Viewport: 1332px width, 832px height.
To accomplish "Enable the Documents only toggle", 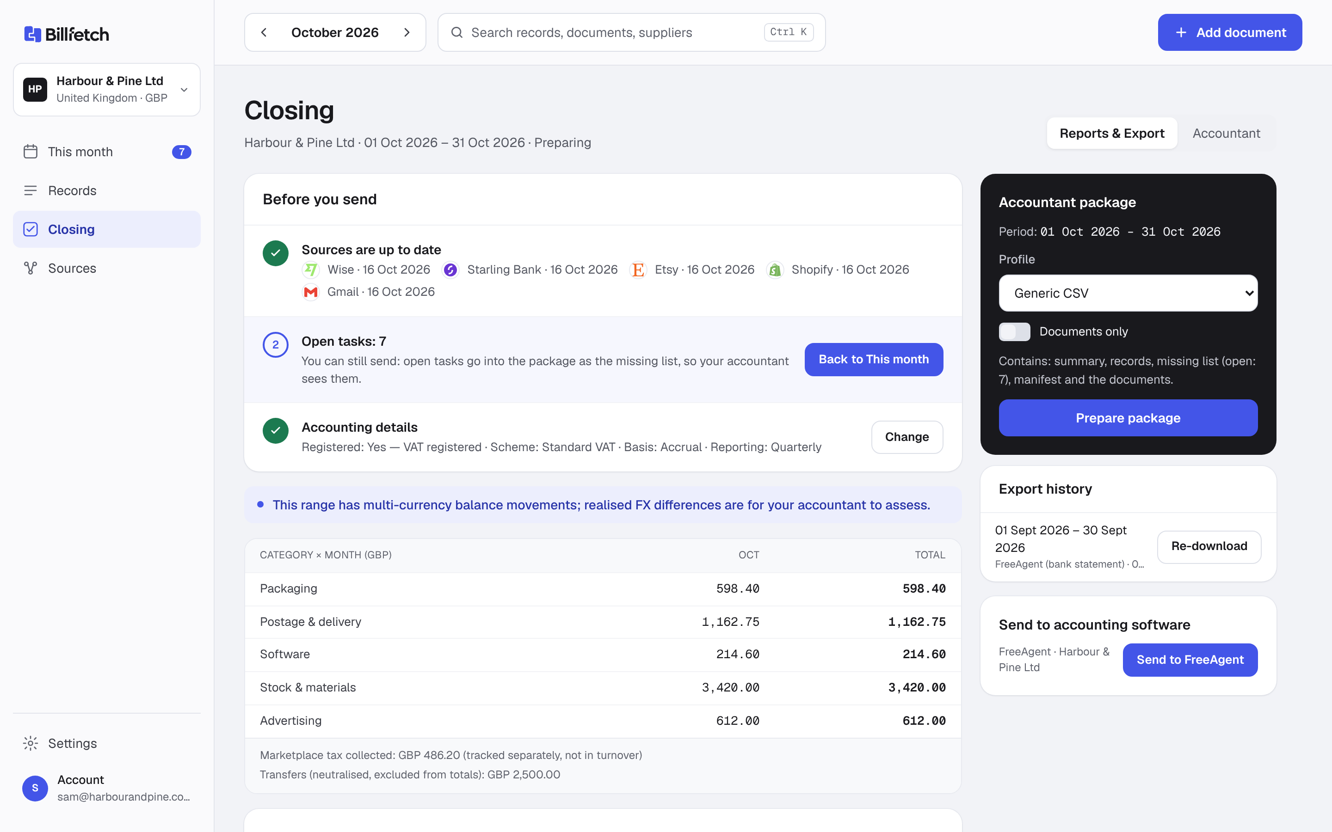I will point(1014,332).
